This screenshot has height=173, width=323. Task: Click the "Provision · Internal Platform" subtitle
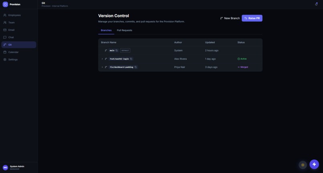55,6
